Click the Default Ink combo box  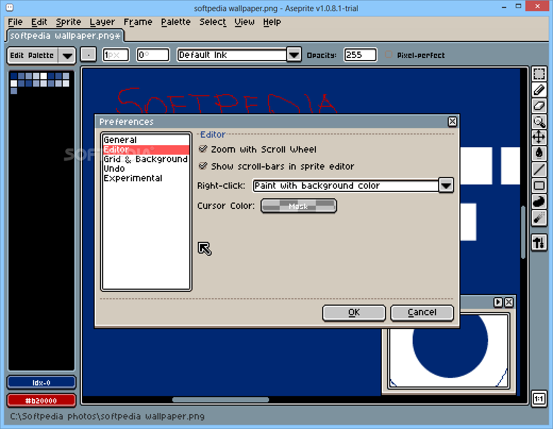232,55
